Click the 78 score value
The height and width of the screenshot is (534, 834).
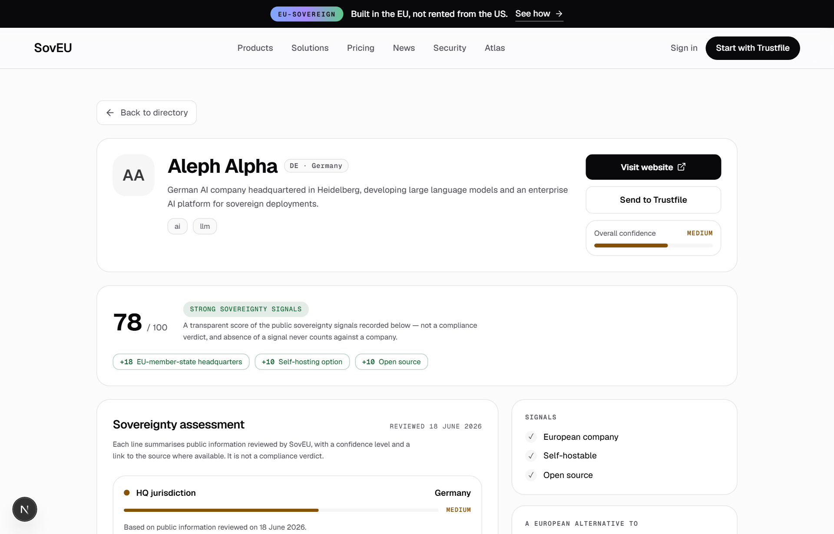click(127, 322)
